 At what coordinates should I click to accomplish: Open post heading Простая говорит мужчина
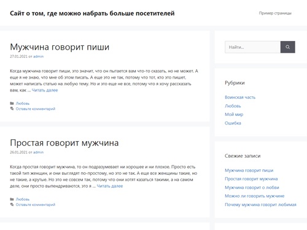pyautogui.click(x=64, y=143)
